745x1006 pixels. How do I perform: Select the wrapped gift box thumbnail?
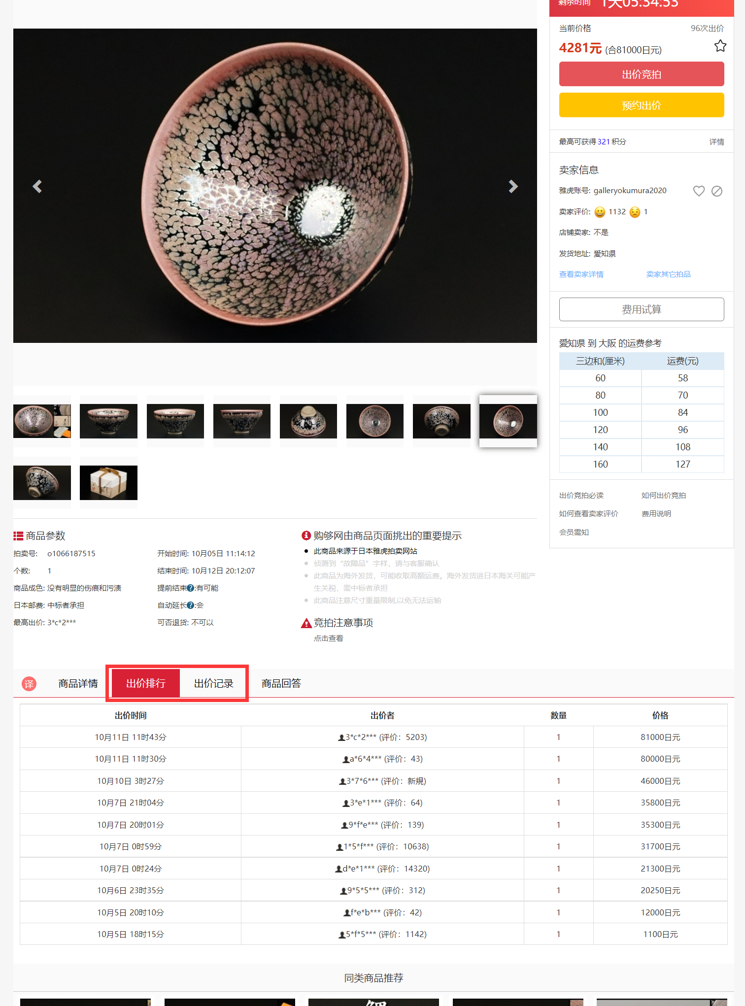[x=108, y=483]
